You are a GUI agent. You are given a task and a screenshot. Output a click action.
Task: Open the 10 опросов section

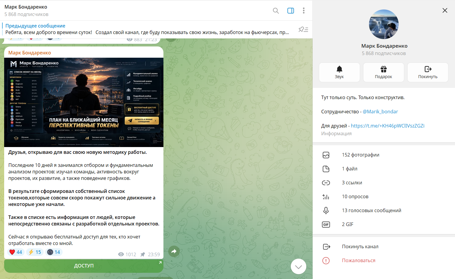[384, 196]
